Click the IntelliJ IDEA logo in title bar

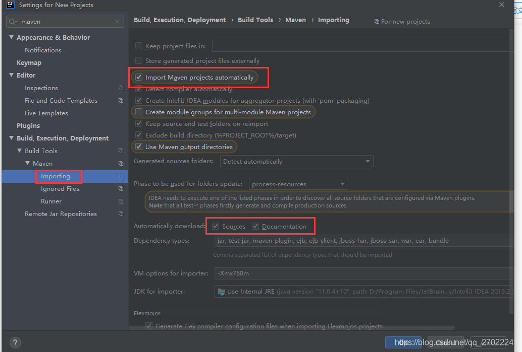coord(10,5)
